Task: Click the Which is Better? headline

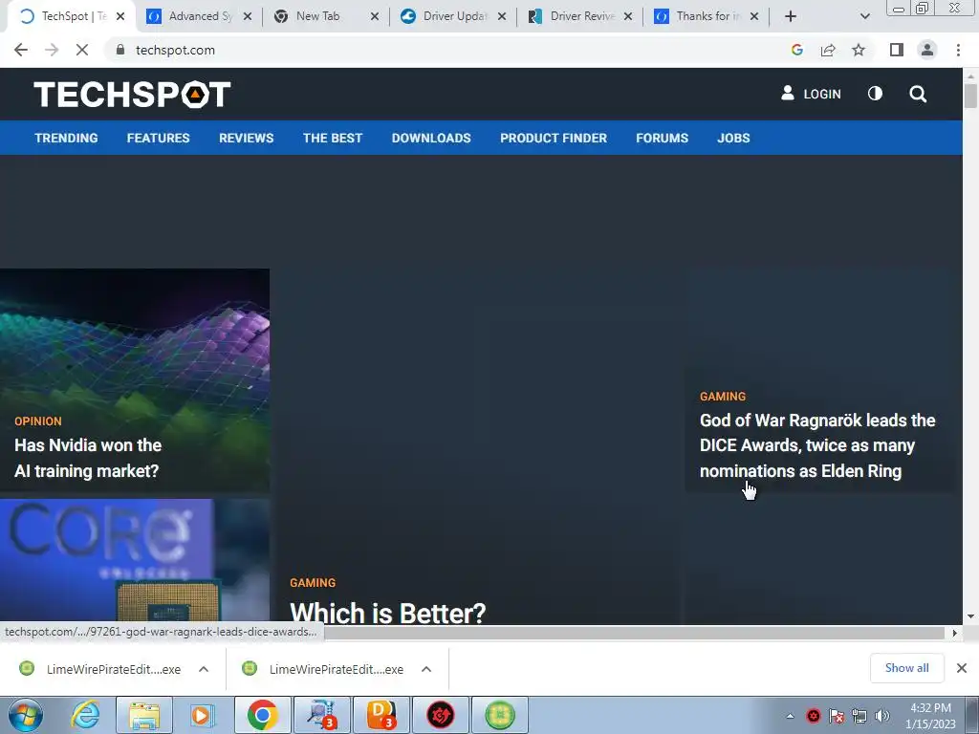Action: click(388, 612)
